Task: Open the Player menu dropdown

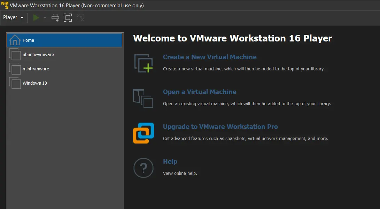Action: [x=13, y=17]
